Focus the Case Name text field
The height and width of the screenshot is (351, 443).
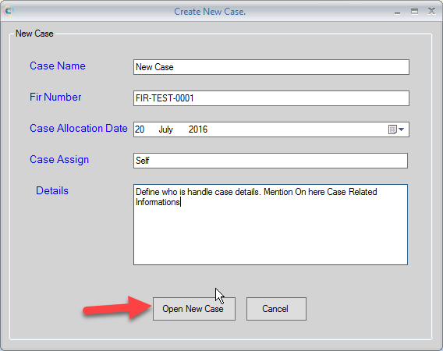271,67
